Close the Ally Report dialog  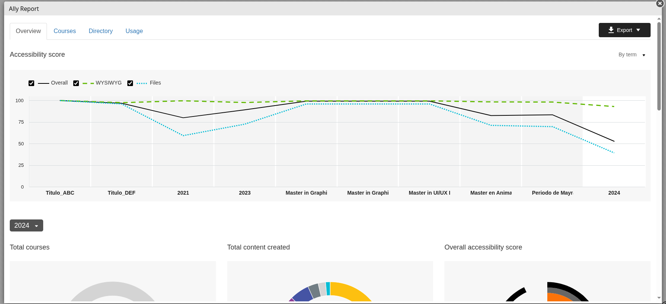point(660,3)
